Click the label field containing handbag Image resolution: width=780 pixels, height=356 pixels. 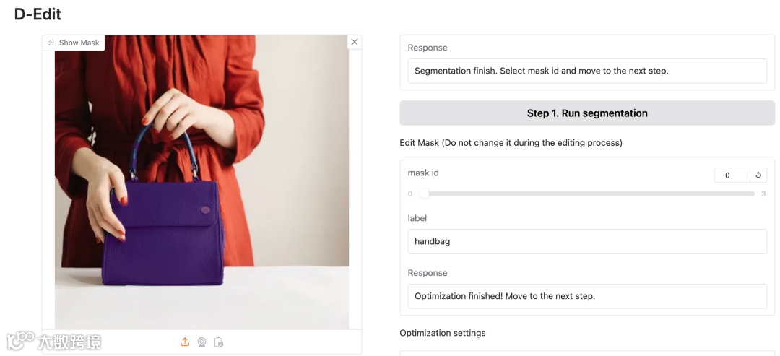[x=586, y=241]
